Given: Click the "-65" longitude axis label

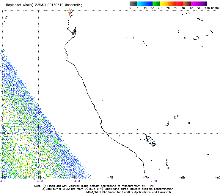Looking at the screenshot, I should click(182, 178).
